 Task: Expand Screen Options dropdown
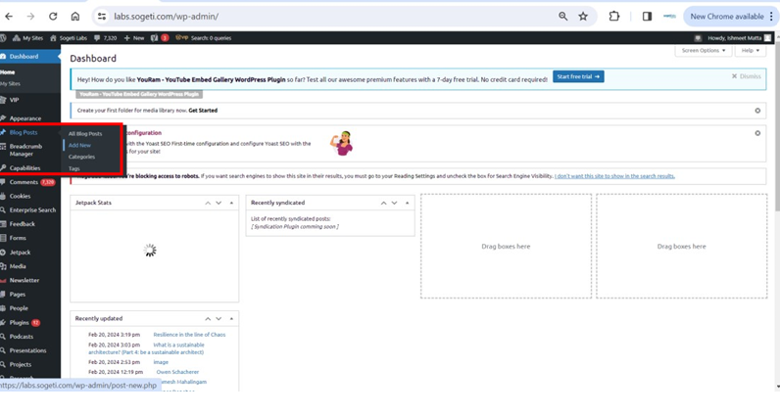point(703,50)
